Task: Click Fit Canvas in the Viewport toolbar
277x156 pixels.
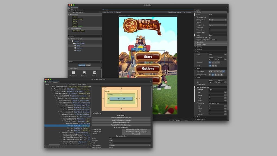Action: pos(117,12)
